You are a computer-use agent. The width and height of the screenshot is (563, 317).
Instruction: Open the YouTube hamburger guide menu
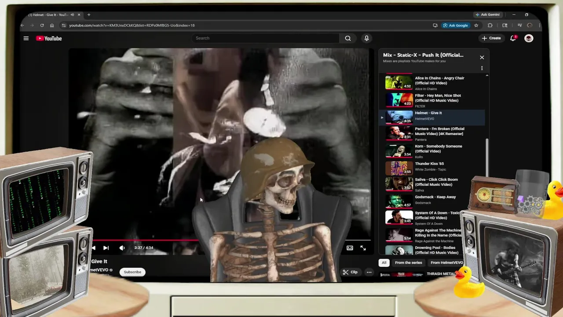26,38
